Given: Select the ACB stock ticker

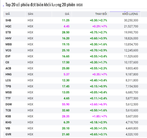Looking at the screenshot, I should point(8,68).
